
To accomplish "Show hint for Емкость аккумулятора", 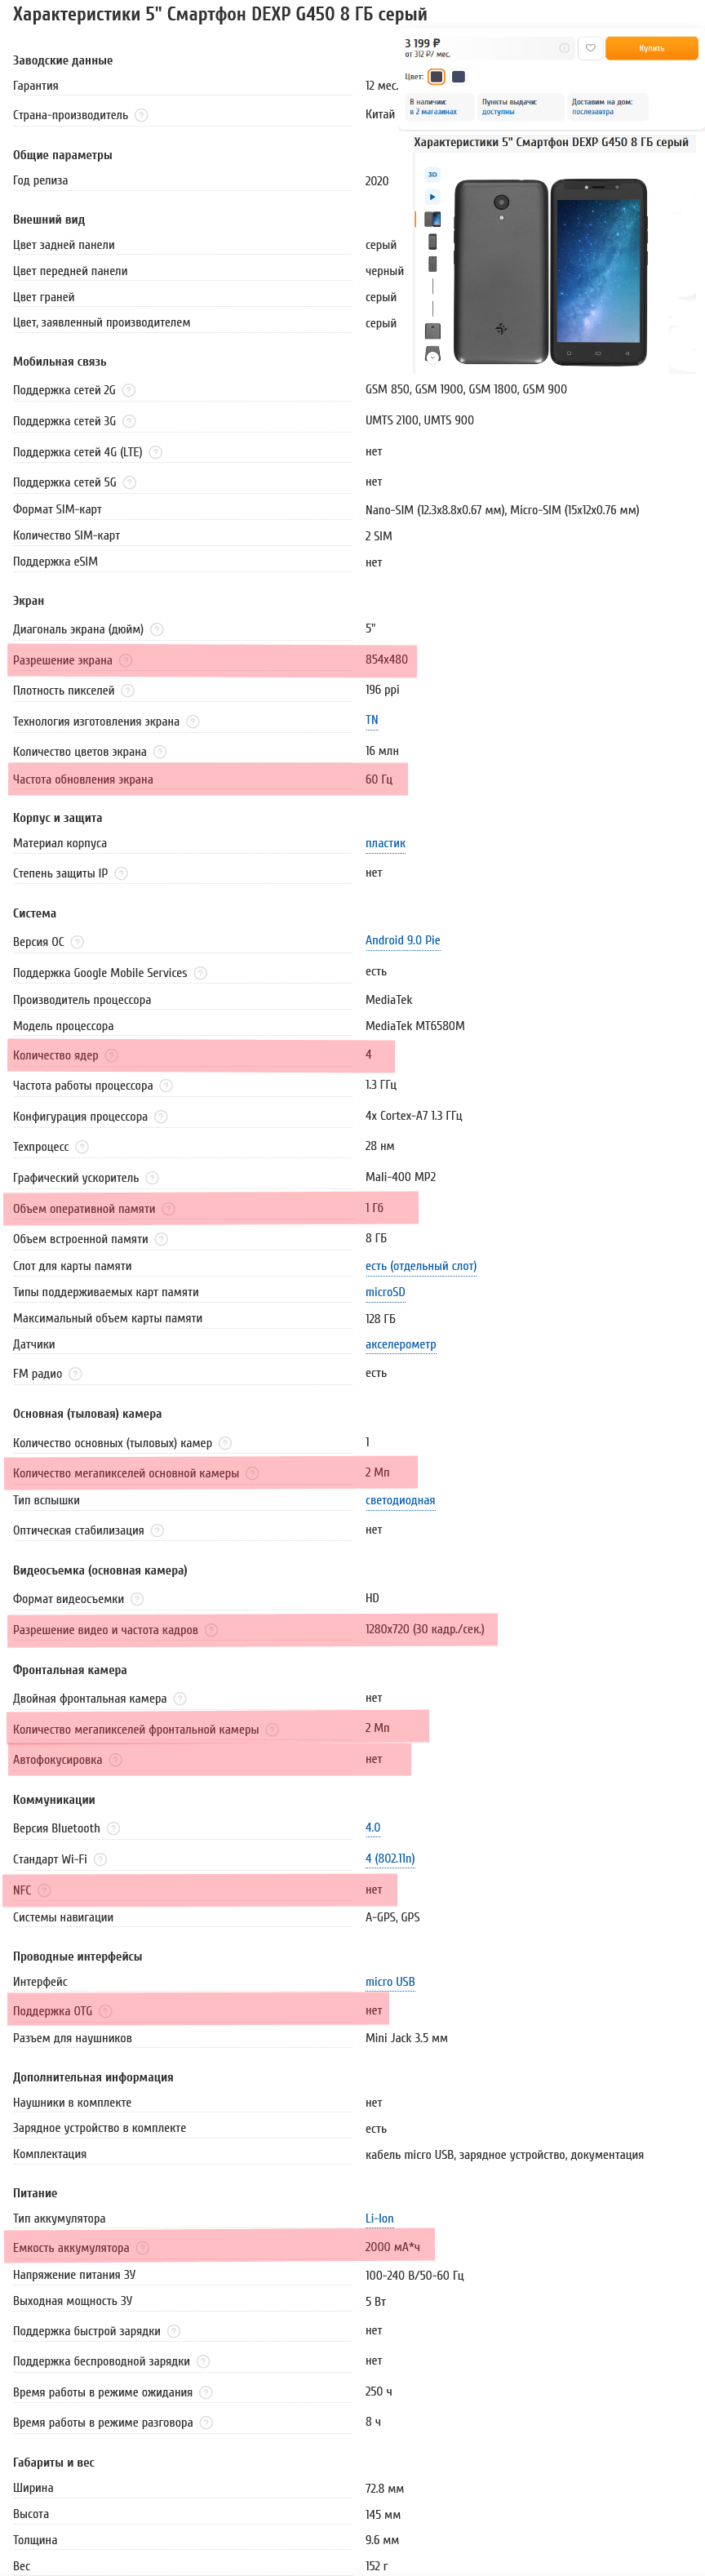I will [142, 2247].
